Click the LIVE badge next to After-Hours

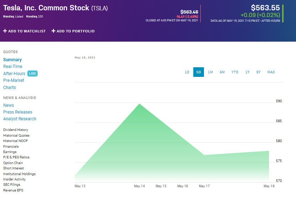pos(32,74)
